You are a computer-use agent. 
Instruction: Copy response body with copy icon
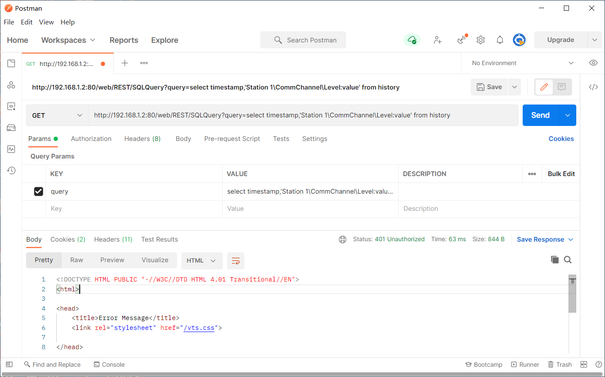(554, 260)
